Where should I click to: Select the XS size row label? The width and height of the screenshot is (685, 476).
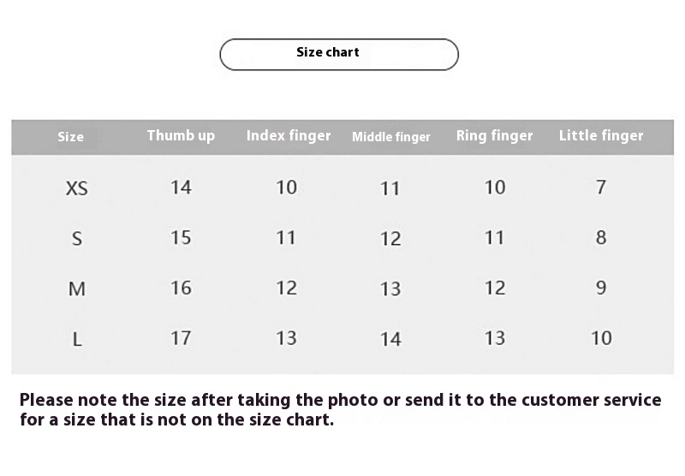tap(77, 188)
